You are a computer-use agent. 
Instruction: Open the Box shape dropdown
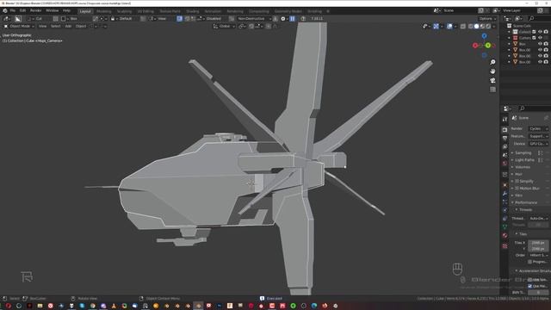click(70, 18)
